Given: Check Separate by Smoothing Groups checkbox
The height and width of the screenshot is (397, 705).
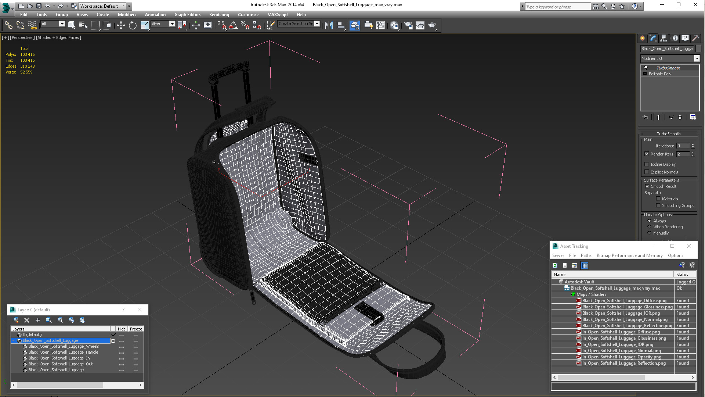Looking at the screenshot, I should 658,205.
